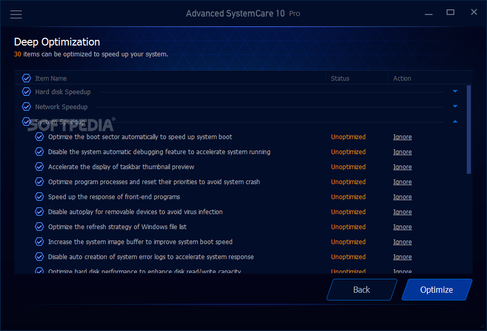Click Unoptimized status of boot sector item
487x331 pixels.
[x=348, y=137]
